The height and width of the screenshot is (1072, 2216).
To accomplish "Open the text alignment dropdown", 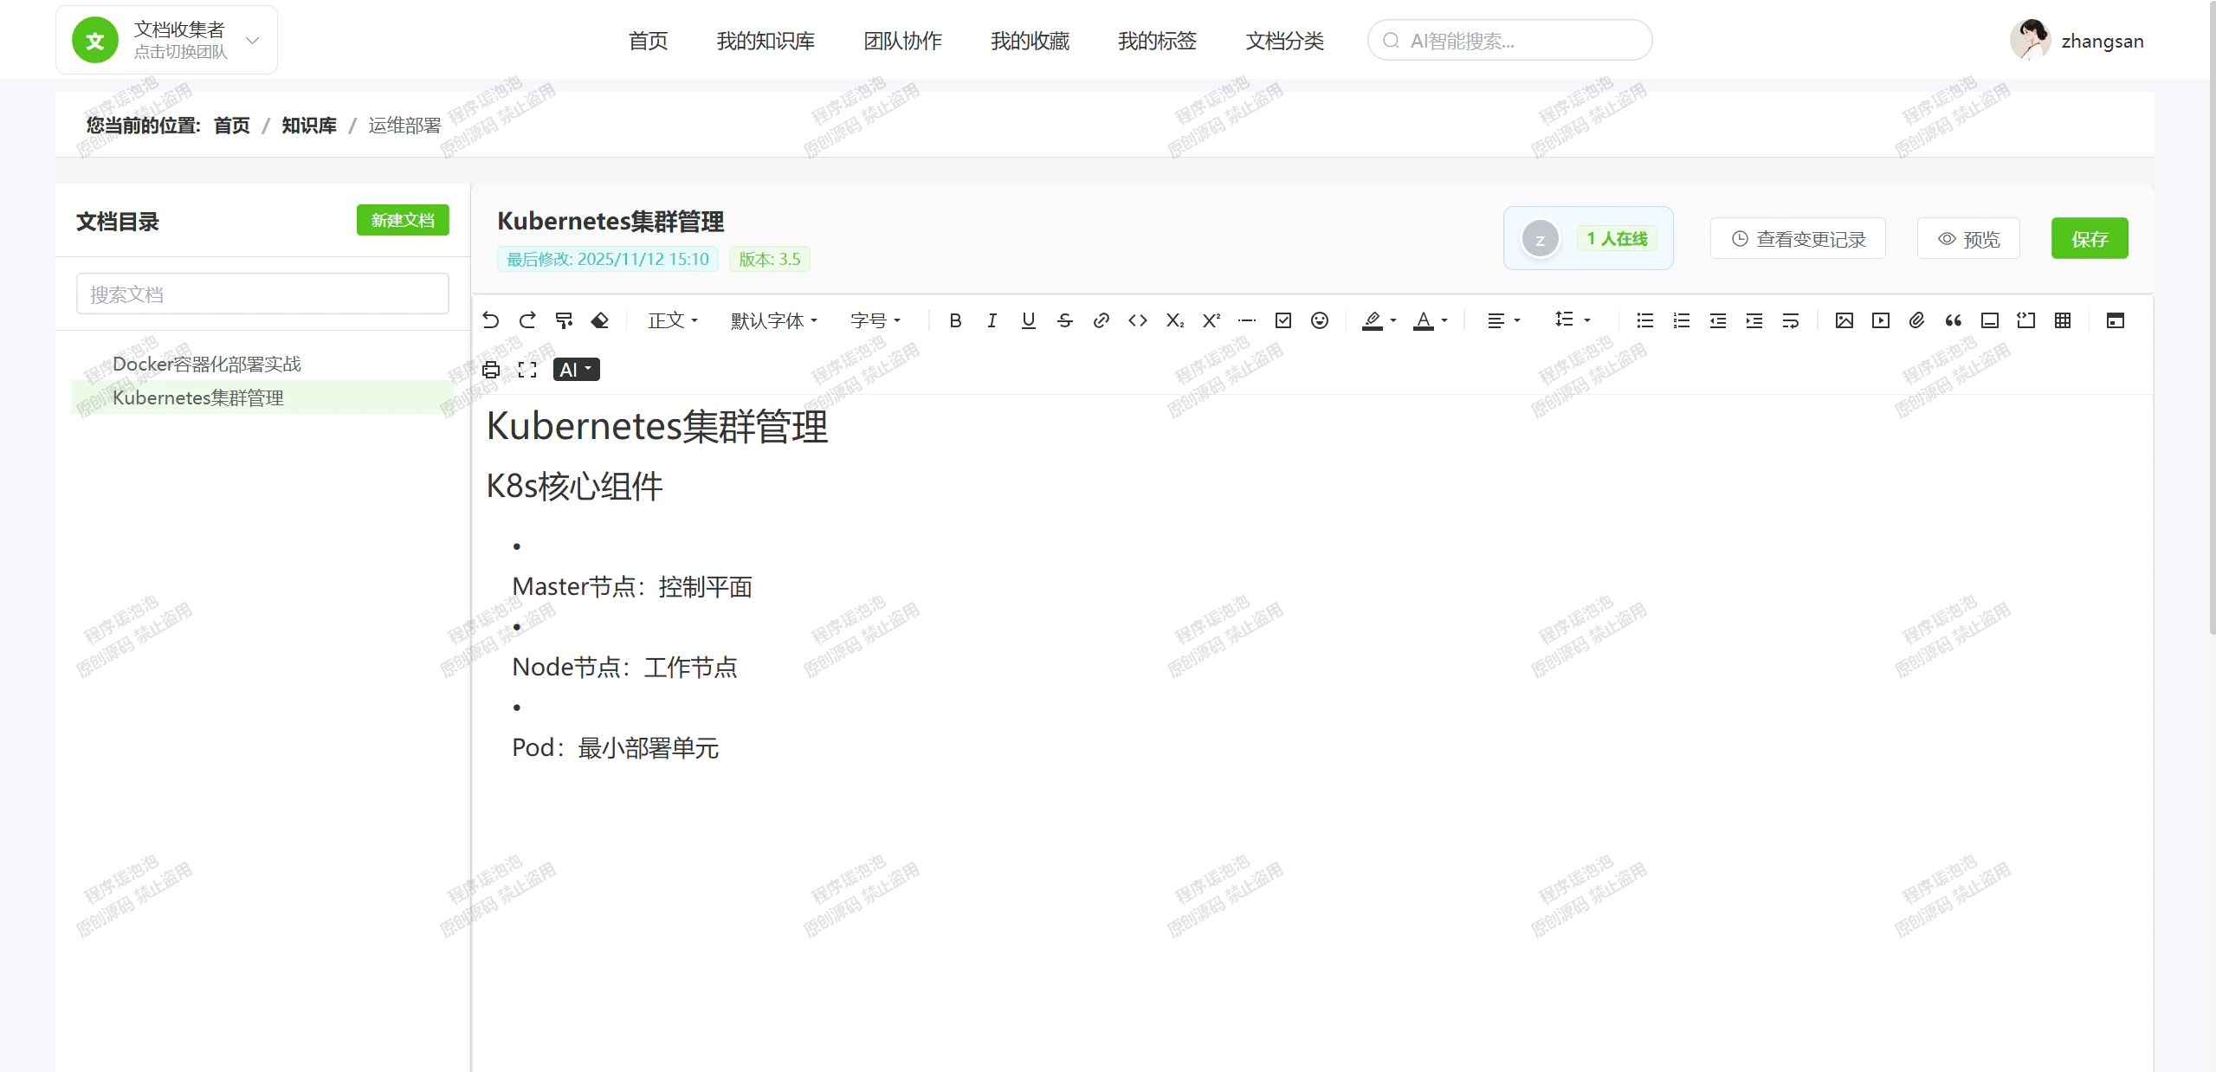I will point(1504,320).
